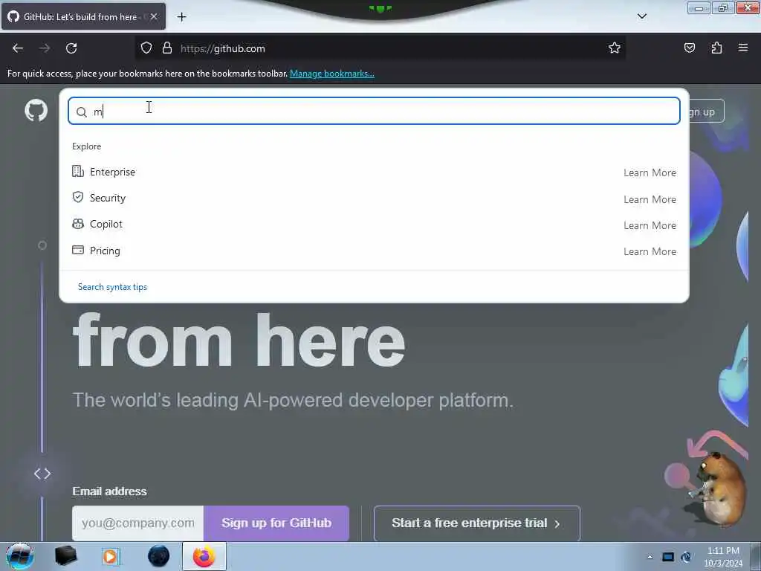
Task: Click the Sign up for GitHub button
Action: click(276, 523)
